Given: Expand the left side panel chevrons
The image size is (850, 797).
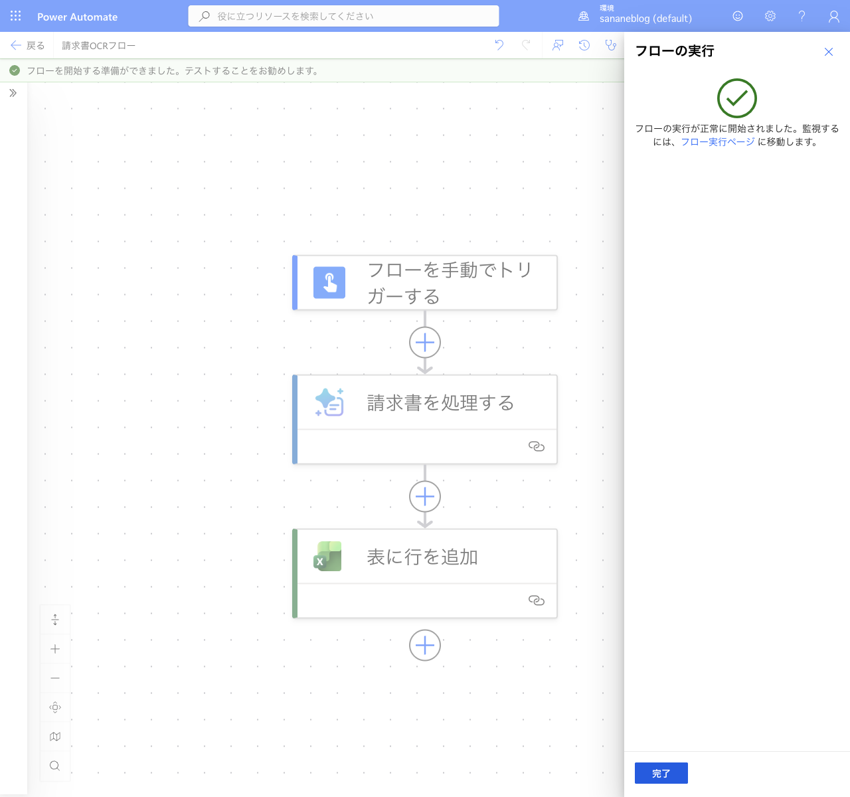Looking at the screenshot, I should (13, 93).
